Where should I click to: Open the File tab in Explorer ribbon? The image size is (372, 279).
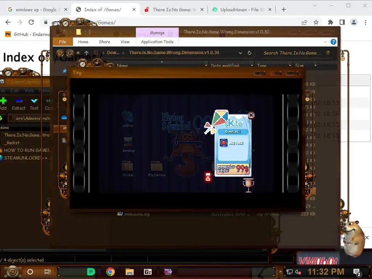tap(62, 42)
